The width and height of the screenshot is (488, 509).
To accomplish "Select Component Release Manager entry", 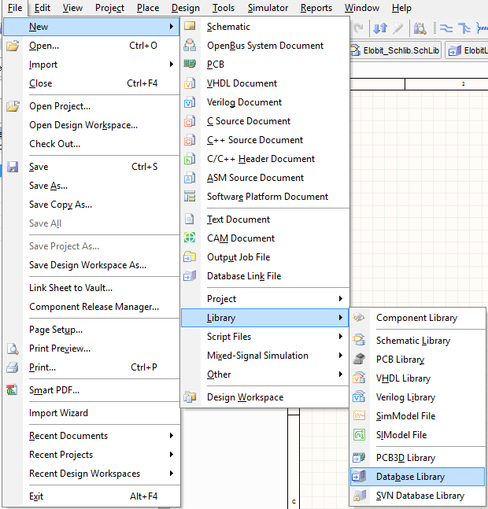I will pos(94,307).
